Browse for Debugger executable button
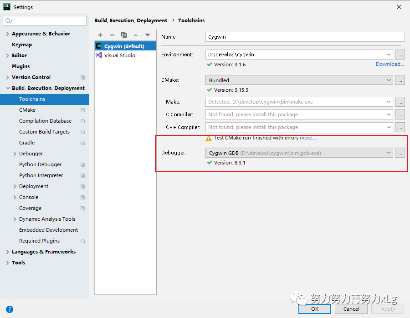Screen dimensions: 410x318 click(400, 153)
